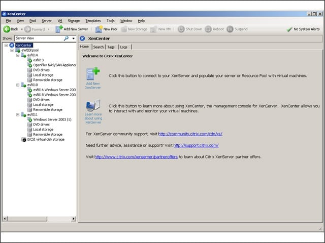325x243 pixels.
Task: Open the Back history dropdown arrow
Action: point(21,29)
